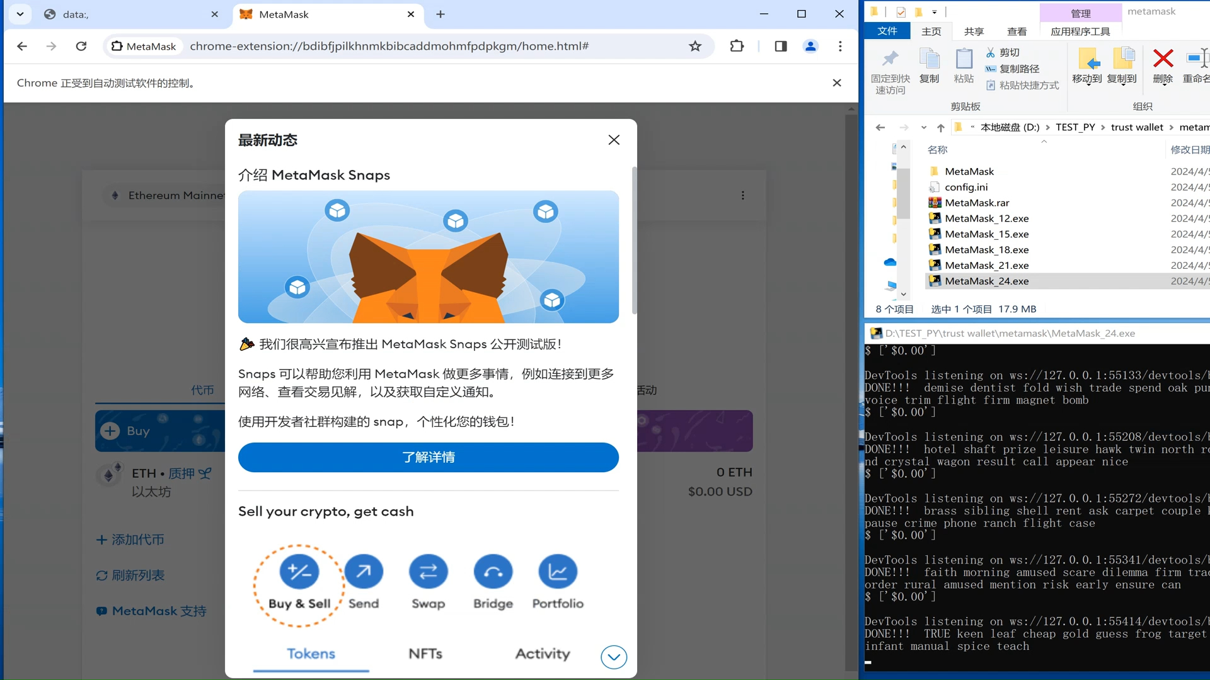Click the three-dot menu on Ethereum Mainnet

point(743,195)
